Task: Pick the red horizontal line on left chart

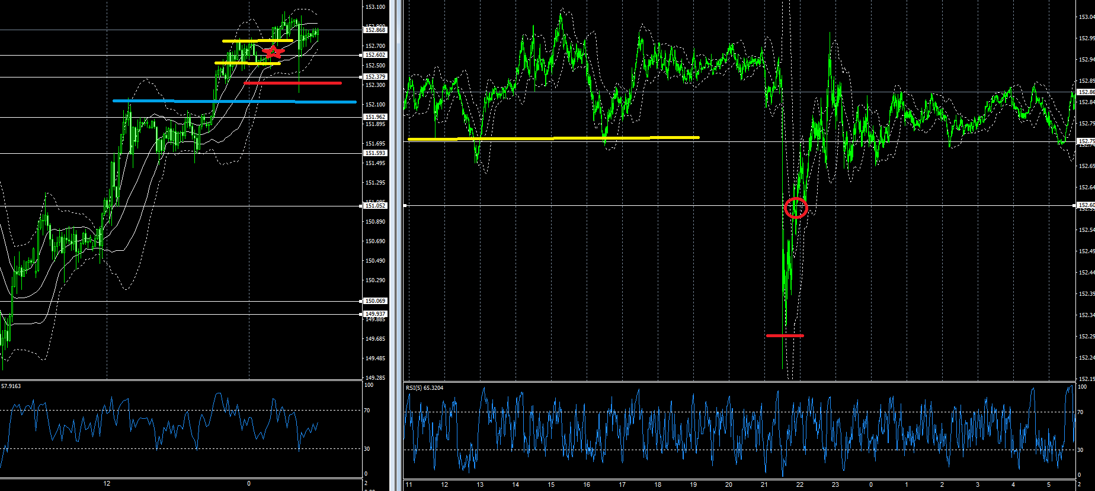Action: pyautogui.click(x=293, y=83)
